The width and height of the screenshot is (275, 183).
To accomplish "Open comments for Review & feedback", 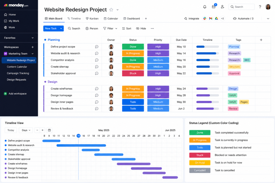I will click(97, 109).
